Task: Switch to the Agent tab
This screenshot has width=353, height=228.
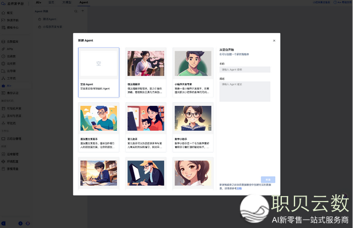Action: (x=84, y=3)
